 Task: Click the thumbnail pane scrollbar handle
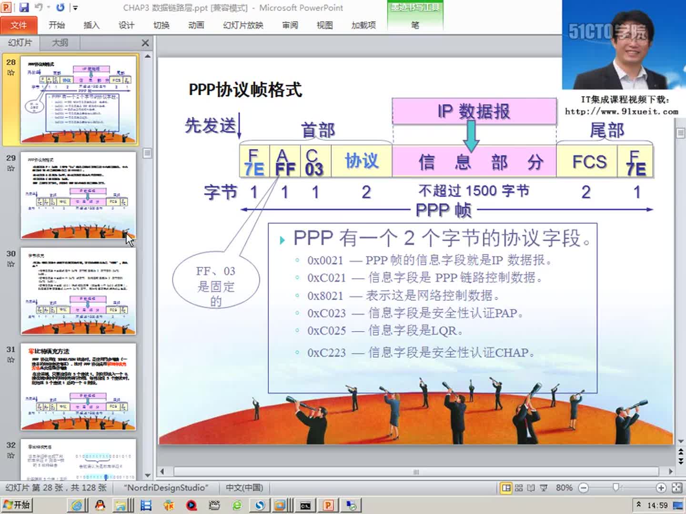pos(148,153)
